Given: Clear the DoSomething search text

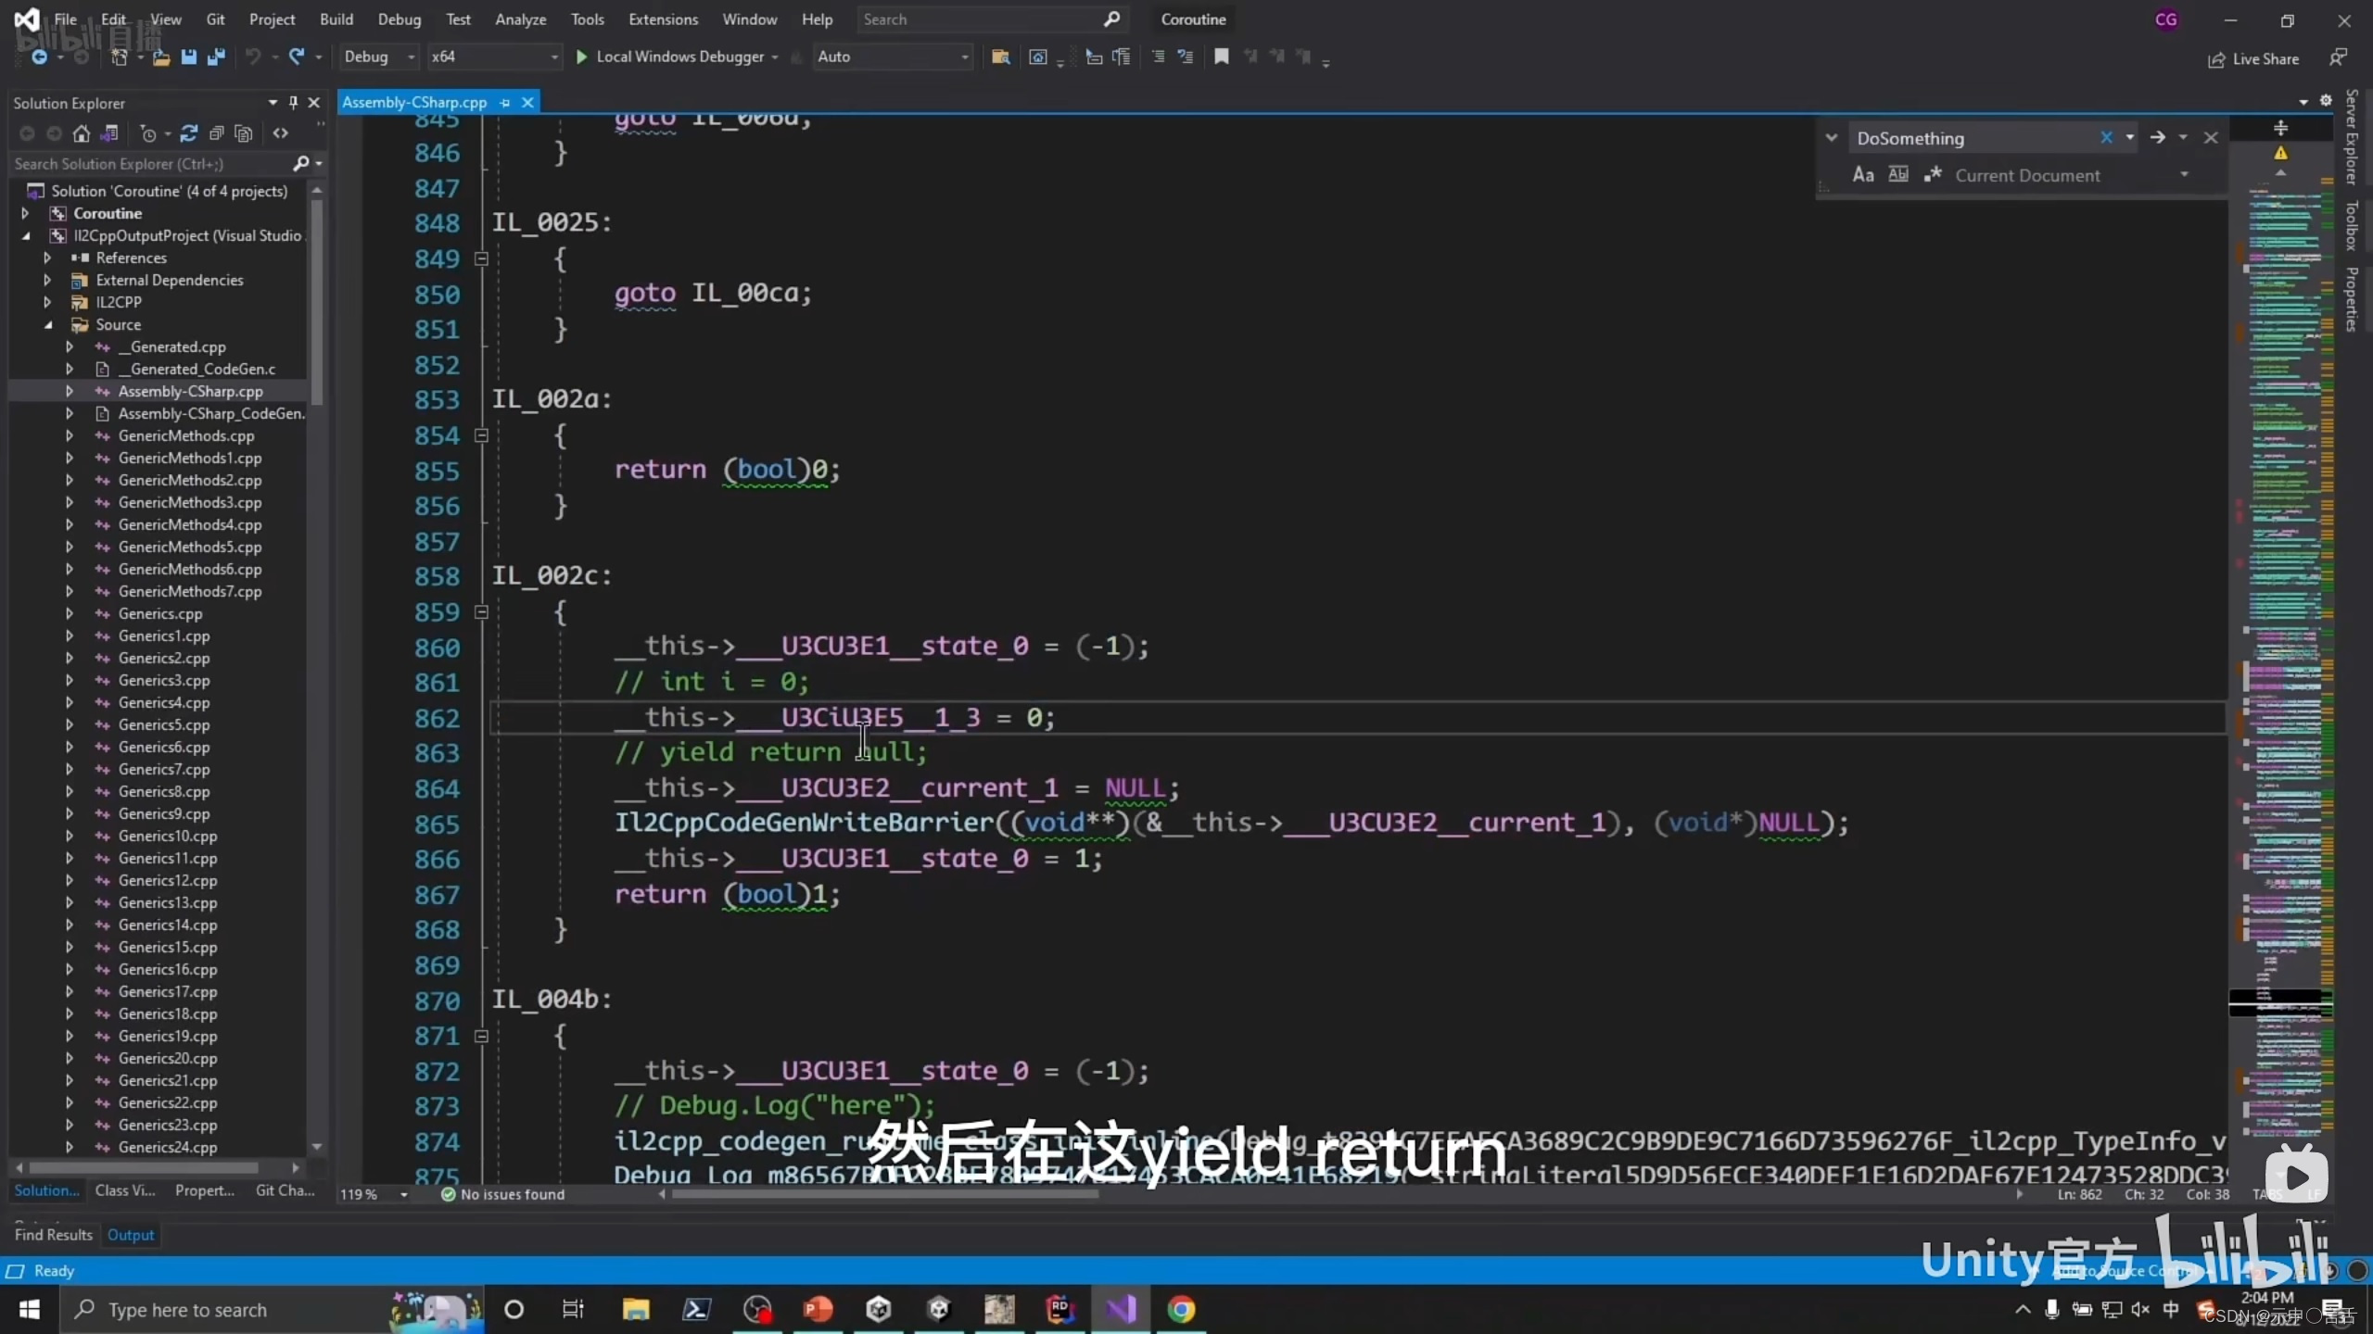Looking at the screenshot, I should click(x=2106, y=138).
